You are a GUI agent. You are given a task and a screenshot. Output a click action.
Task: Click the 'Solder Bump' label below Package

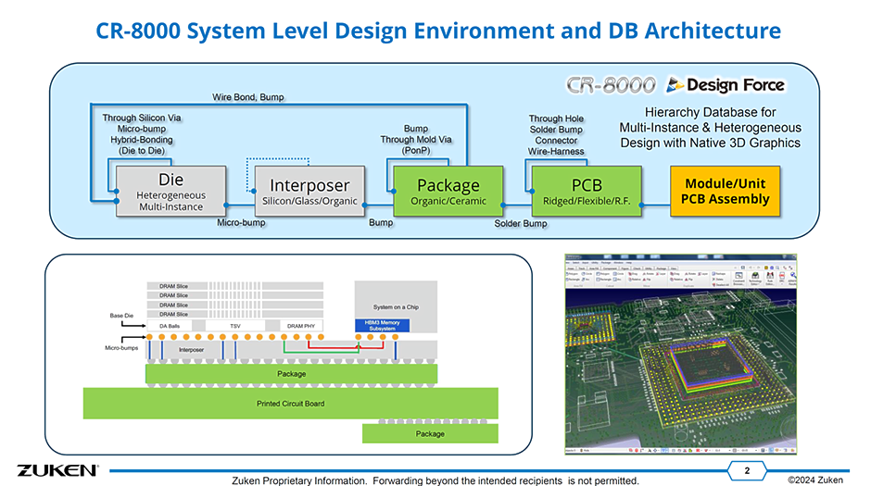point(521,224)
